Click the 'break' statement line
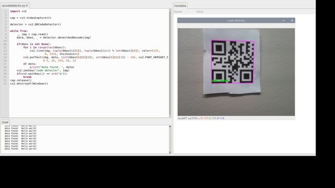The image size is (335, 188). pyautogui.click(x=27, y=77)
